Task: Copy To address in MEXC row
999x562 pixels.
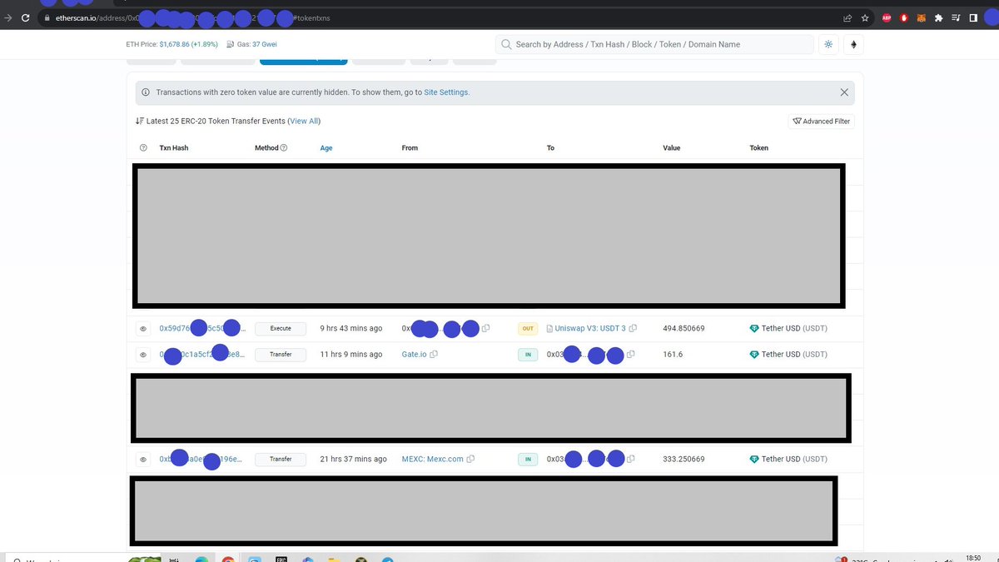Action: 631,460
